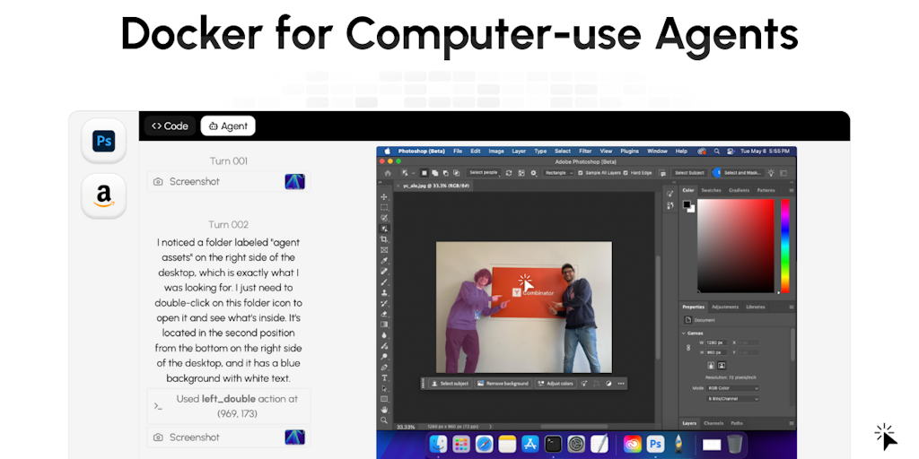
Task: Select the Hand tool
Action: point(384,410)
